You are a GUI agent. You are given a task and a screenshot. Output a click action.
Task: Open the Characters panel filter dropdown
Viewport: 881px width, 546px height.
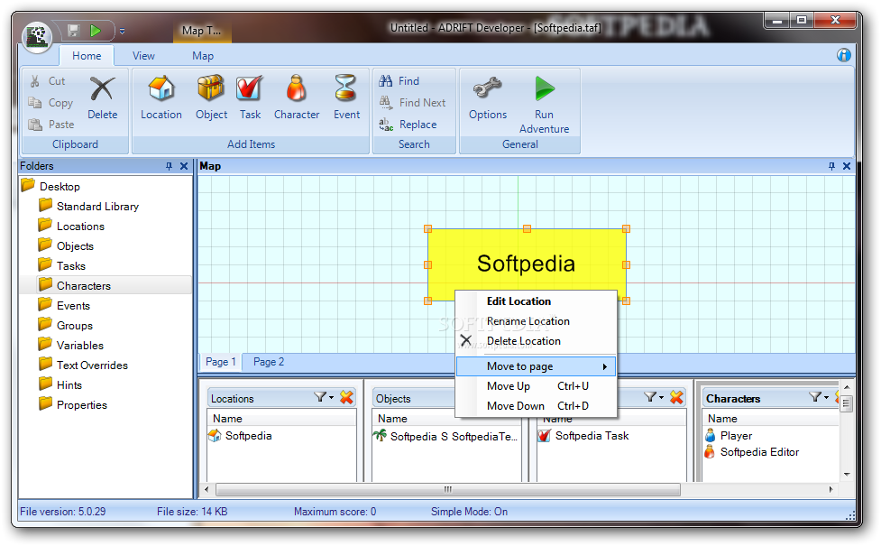(819, 398)
